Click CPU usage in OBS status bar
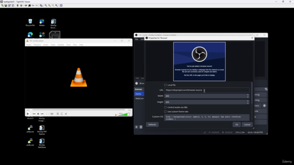The width and height of the screenshot is (294, 165). (240, 132)
